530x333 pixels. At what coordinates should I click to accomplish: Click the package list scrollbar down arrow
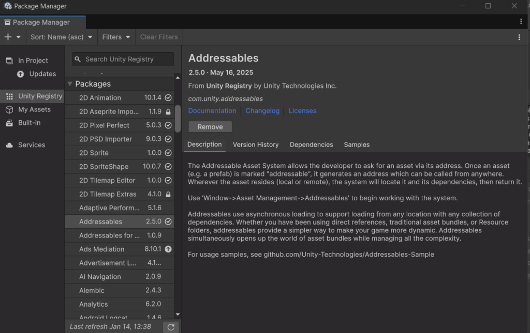pos(178,314)
